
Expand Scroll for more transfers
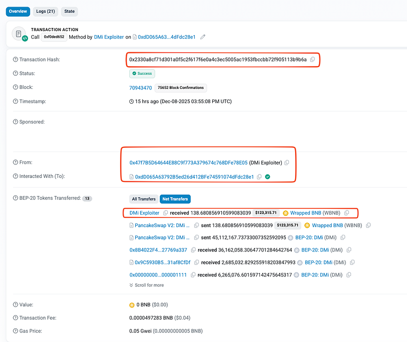147,285
